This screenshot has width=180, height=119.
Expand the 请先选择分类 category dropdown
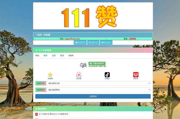click(98, 83)
